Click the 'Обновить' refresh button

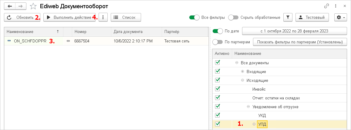[x=22, y=17]
